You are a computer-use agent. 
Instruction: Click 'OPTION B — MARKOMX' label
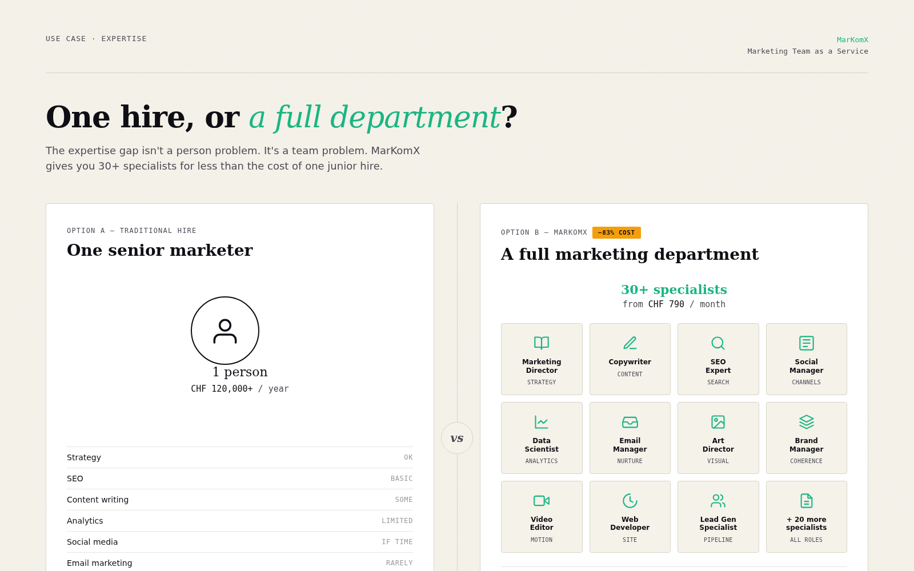click(x=544, y=232)
